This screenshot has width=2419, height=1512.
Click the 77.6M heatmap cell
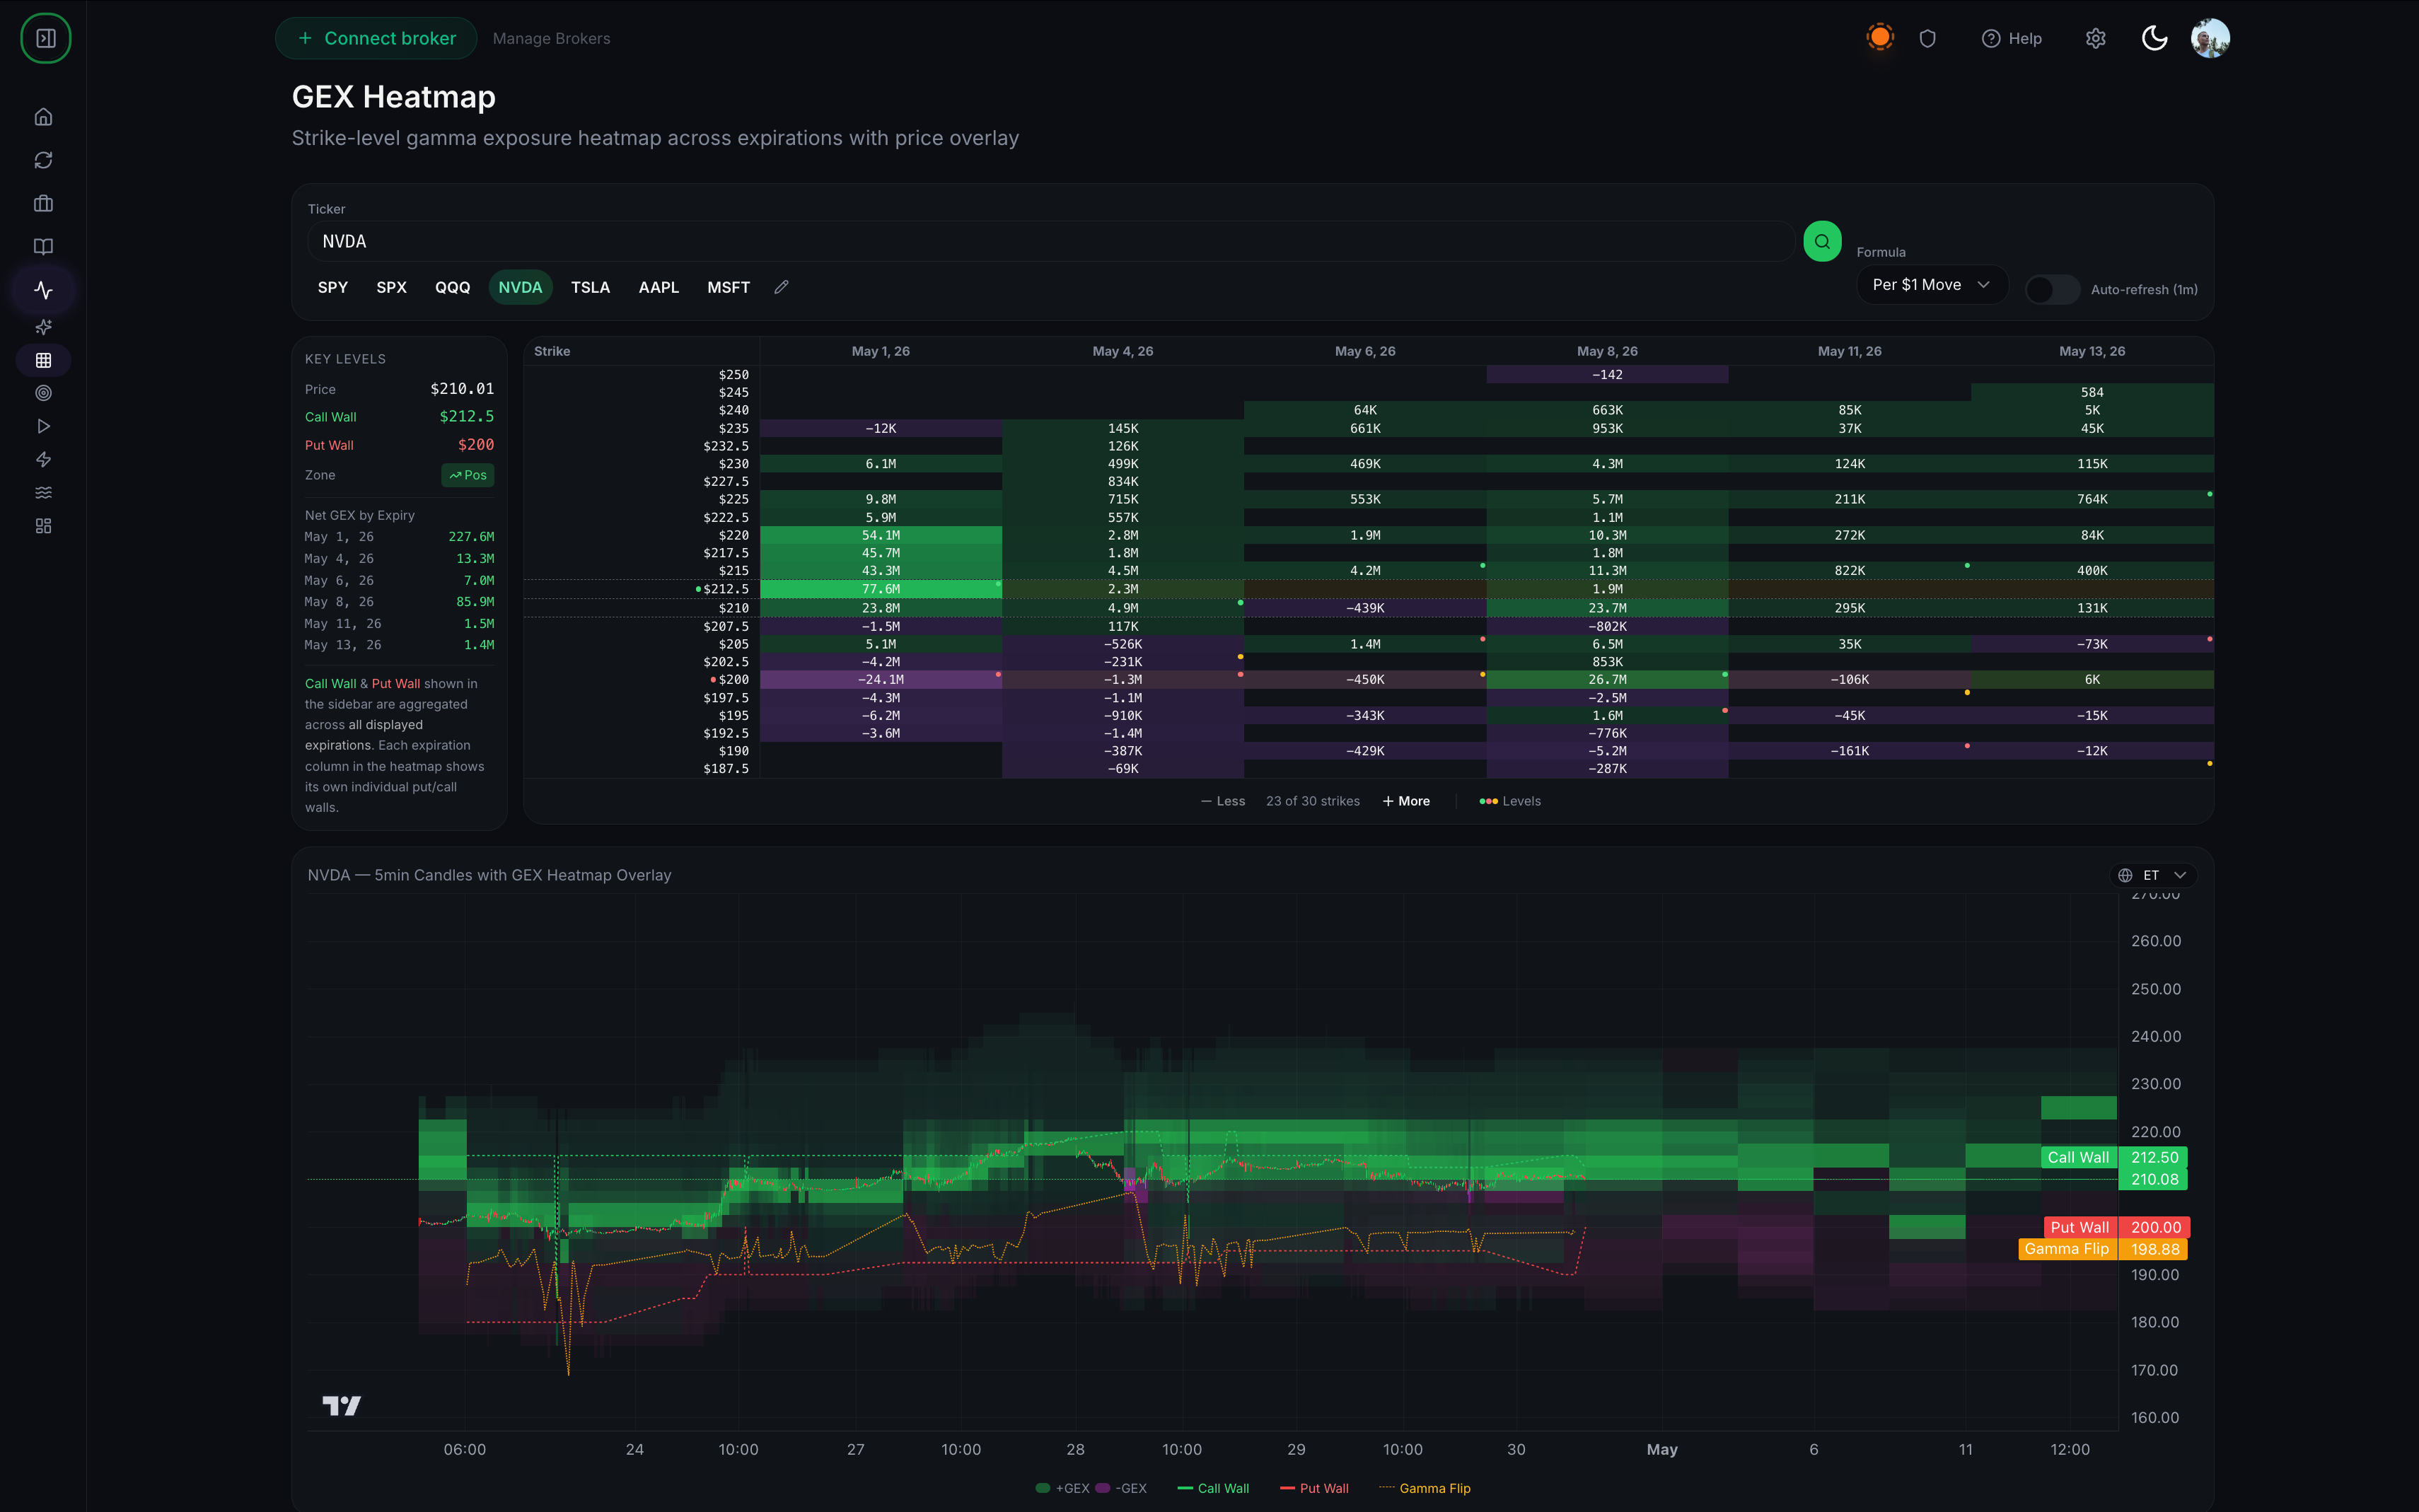pyautogui.click(x=881, y=589)
